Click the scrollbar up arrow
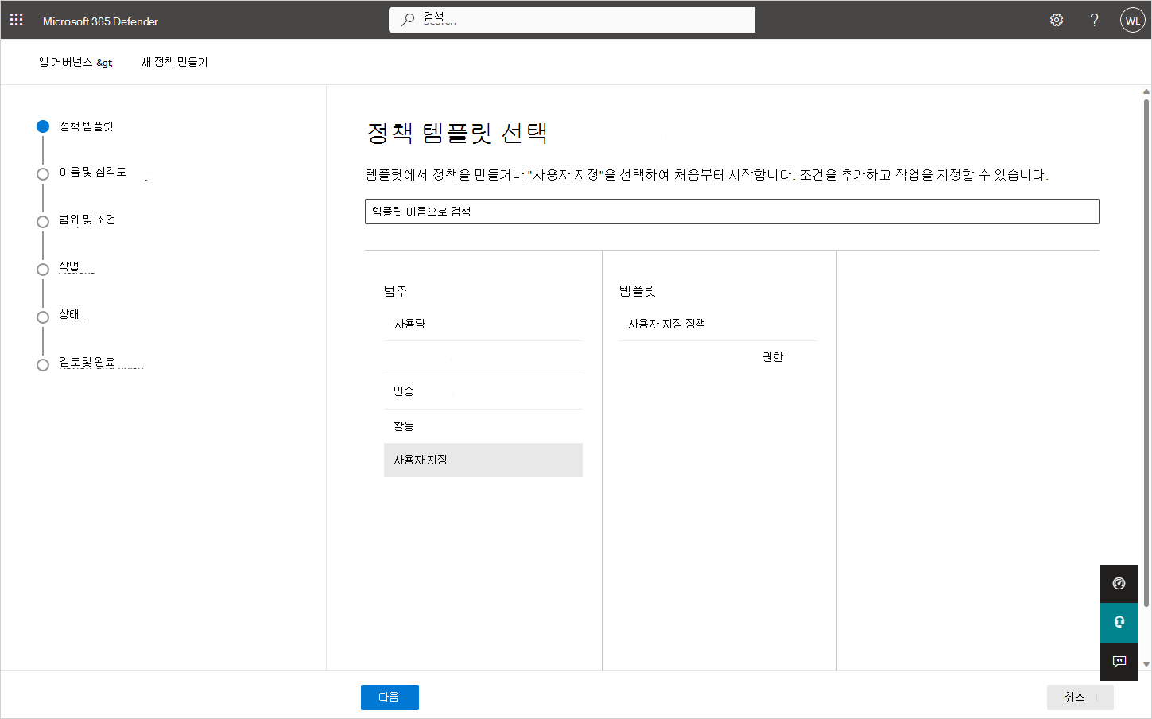Image resolution: width=1152 pixels, height=719 pixels. point(1146,91)
